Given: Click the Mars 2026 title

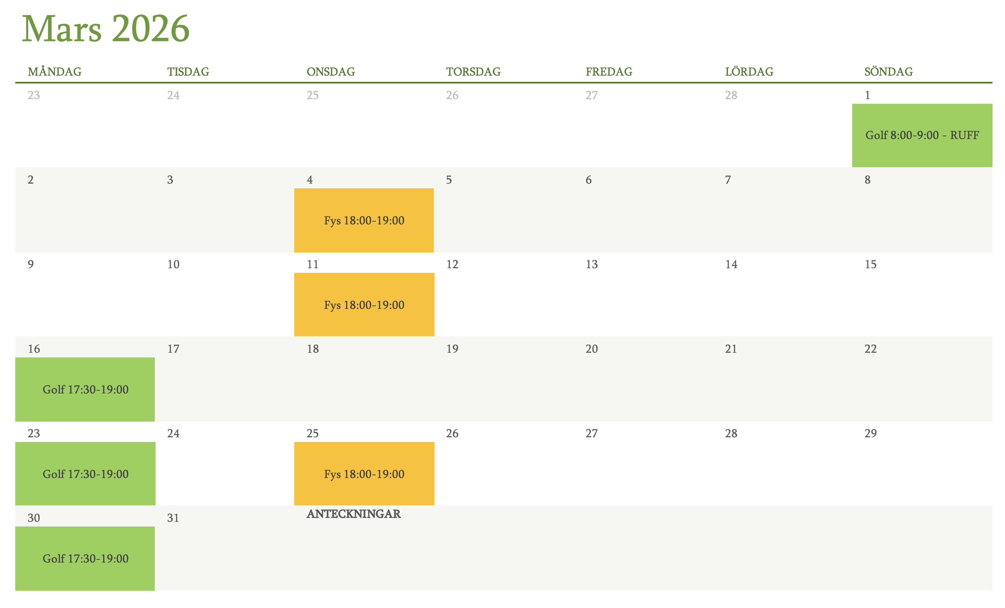Looking at the screenshot, I should pos(105,29).
